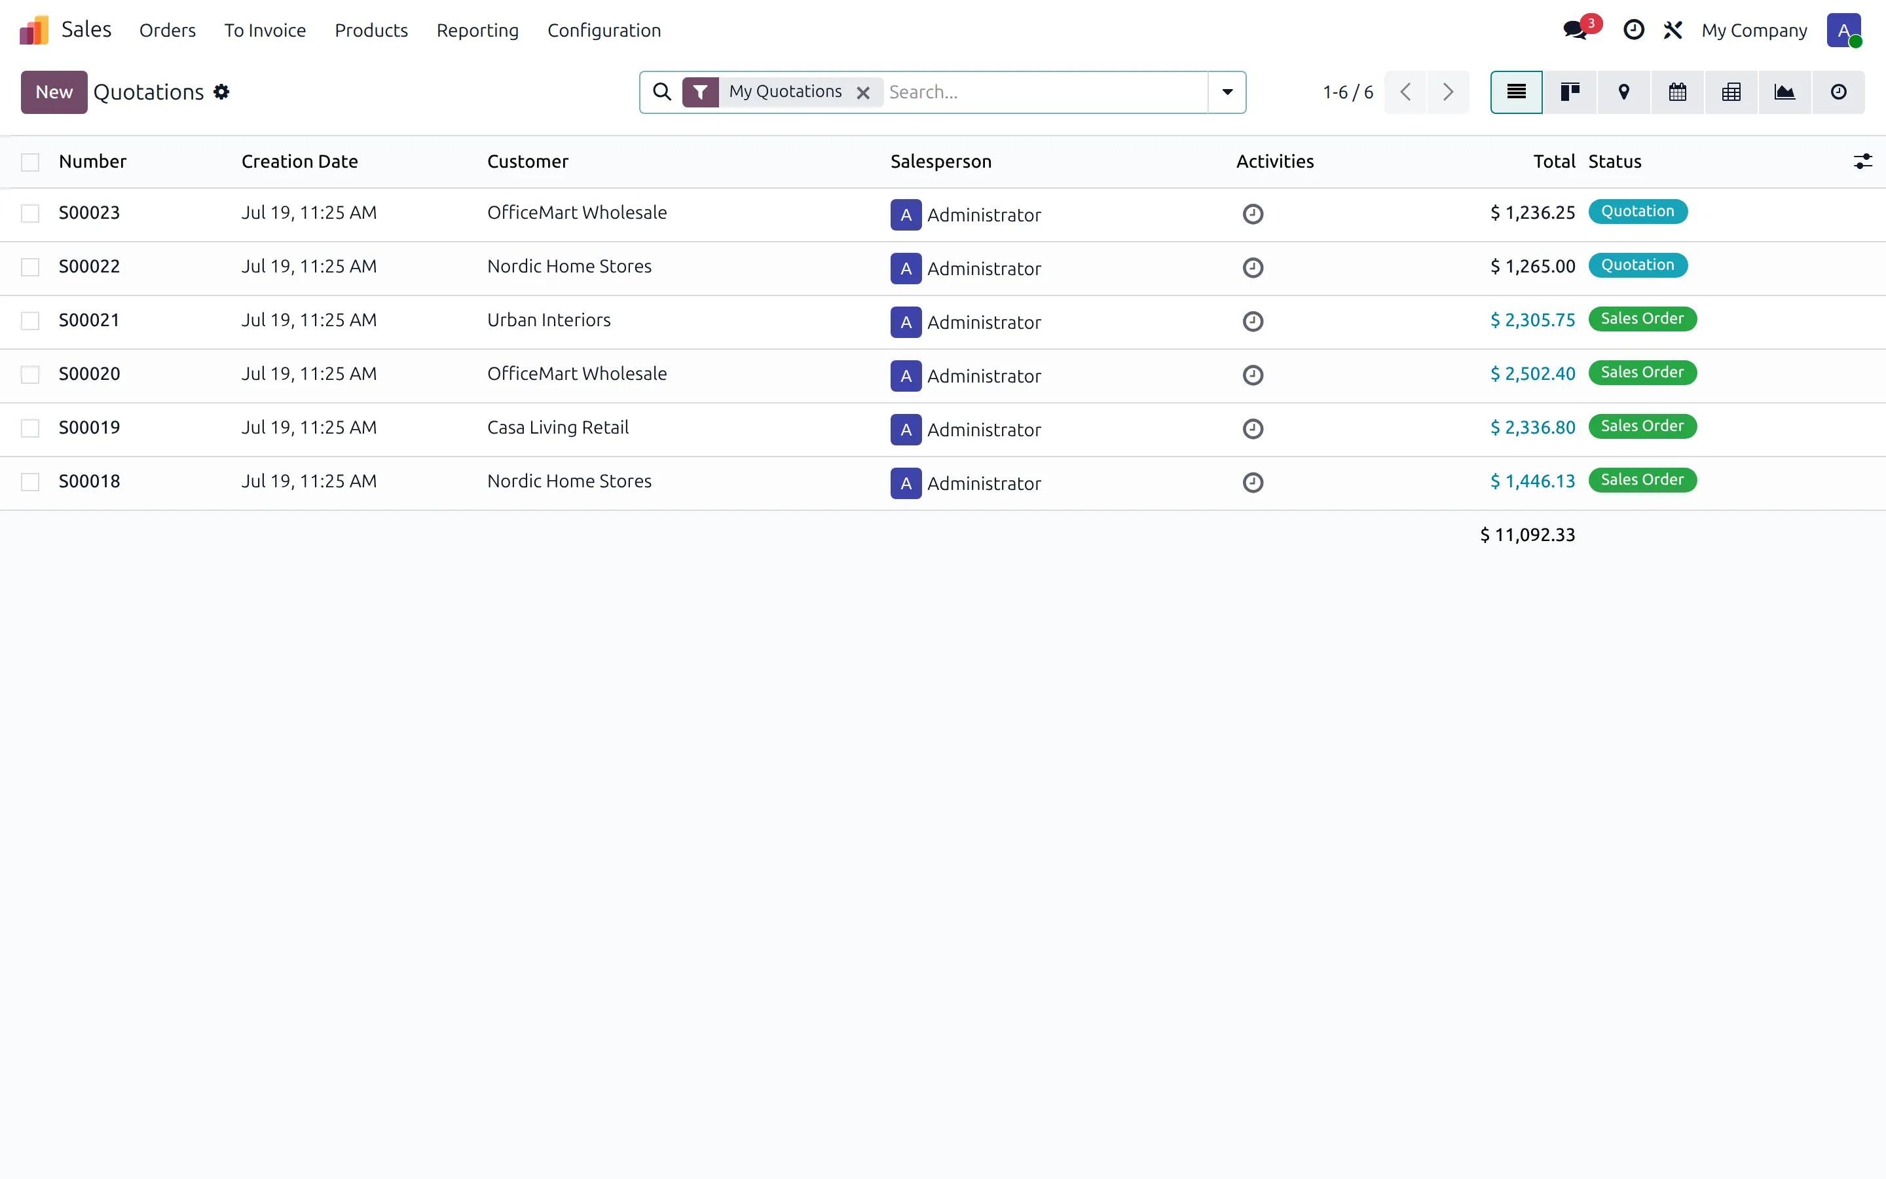Open the activities clock in top bar

(x=1633, y=30)
